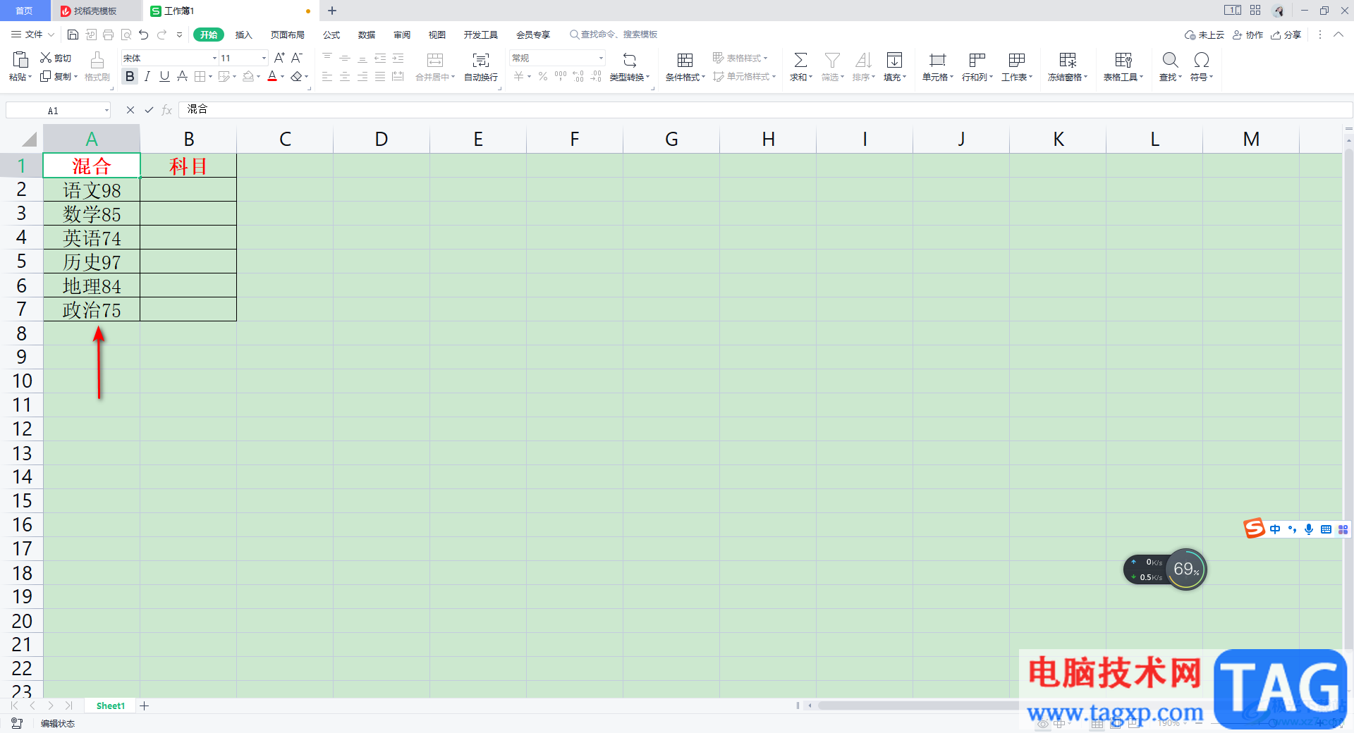Open the font name dropdown (宋体)
This screenshot has height=733, width=1354.
coord(214,58)
